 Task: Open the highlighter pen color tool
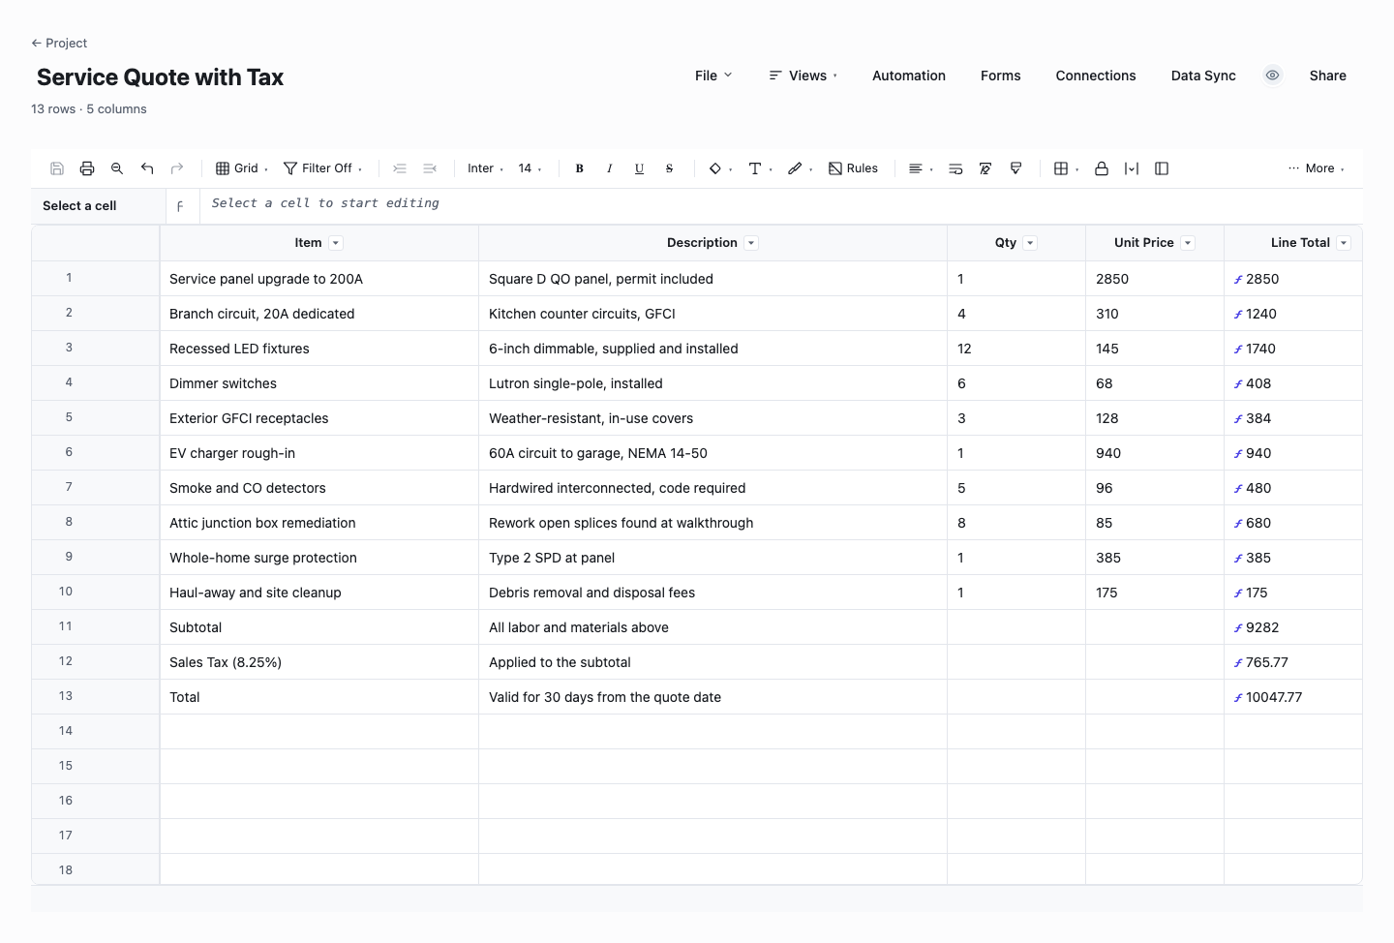(x=800, y=168)
